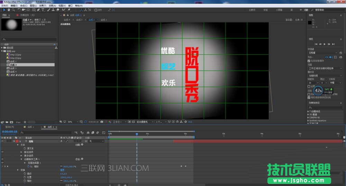Open 编辑(E) menu

click(14, 6)
